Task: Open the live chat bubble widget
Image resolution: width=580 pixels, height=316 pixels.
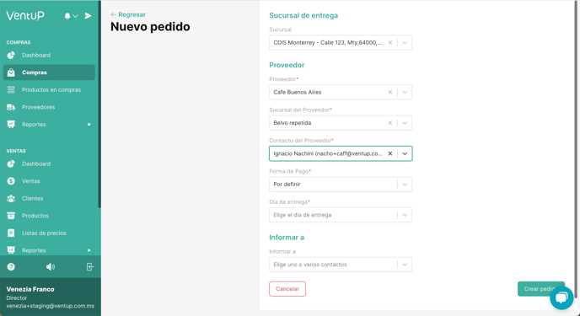Action: pyautogui.click(x=561, y=298)
